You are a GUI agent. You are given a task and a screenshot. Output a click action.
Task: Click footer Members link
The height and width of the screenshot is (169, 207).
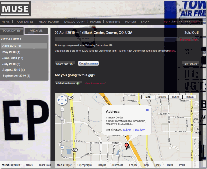click(118, 165)
